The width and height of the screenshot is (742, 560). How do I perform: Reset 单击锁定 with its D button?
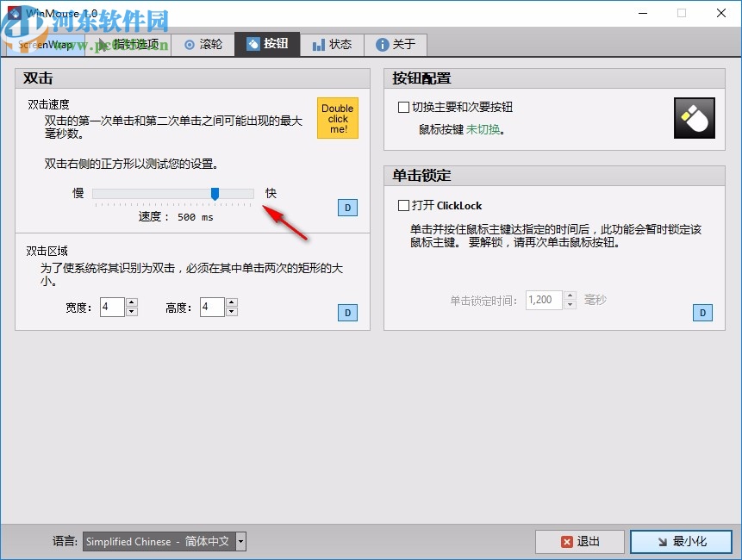click(x=702, y=313)
